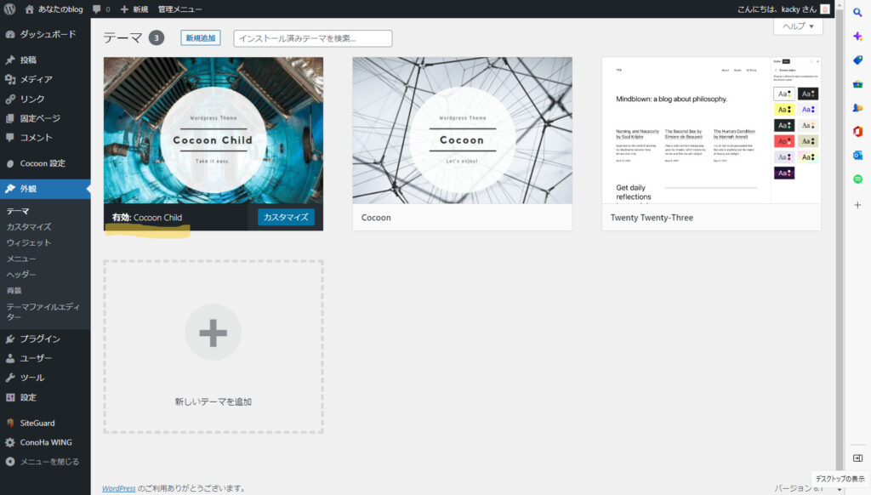Open the Copilot sparkle sidebar icon

point(857,36)
